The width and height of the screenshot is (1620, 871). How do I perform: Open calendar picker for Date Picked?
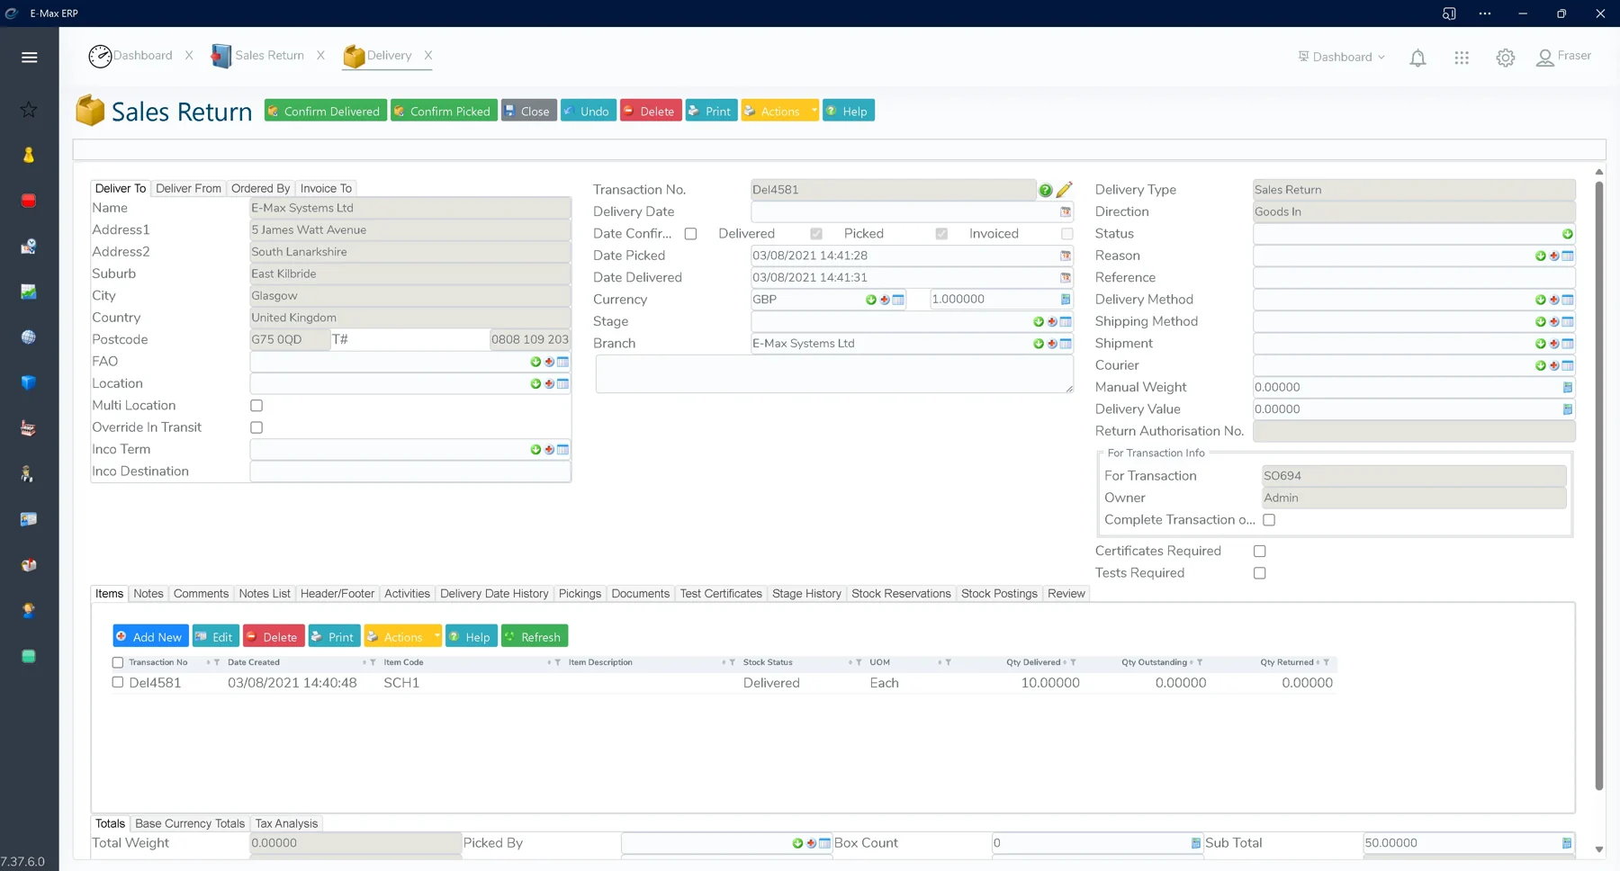[1066, 256]
